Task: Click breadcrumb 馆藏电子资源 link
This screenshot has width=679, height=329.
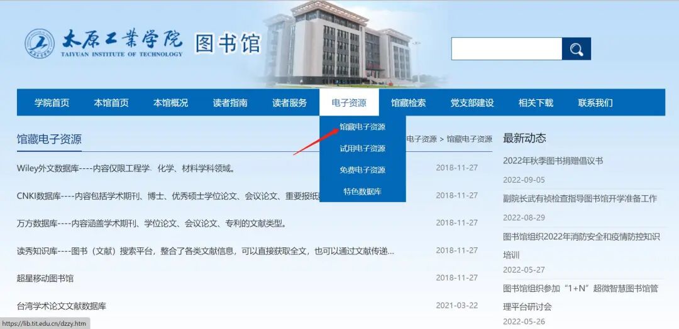Action: coord(470,139)
